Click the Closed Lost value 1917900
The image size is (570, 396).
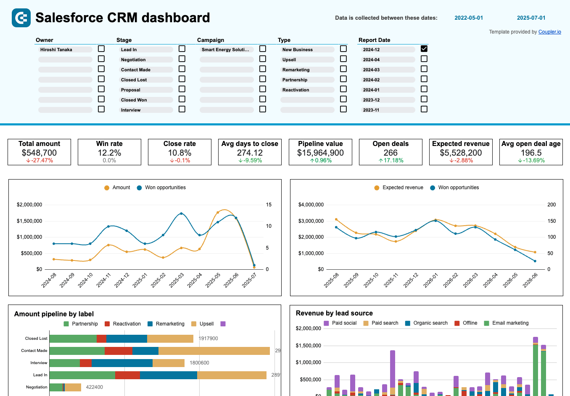(208, 339)
